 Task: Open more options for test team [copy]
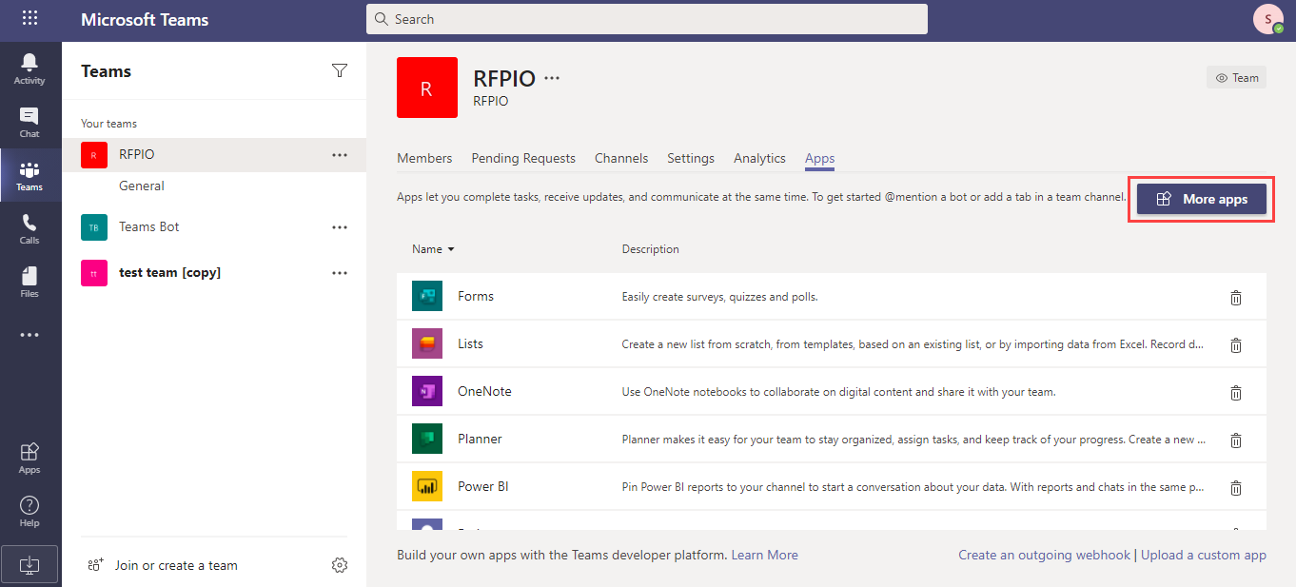pos(340,273)
